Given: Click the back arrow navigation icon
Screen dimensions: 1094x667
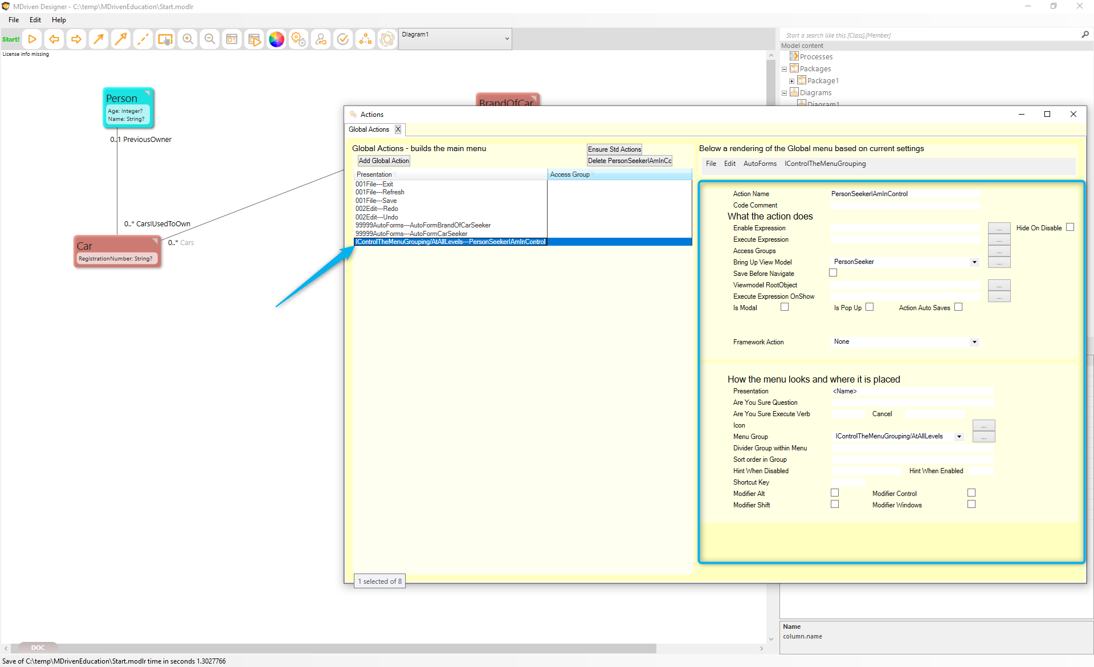Looking at the screenshot, I should click(54, 39).
